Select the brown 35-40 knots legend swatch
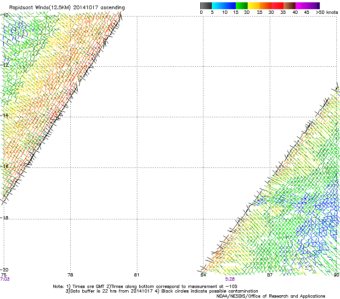The width and height of the screenshot is (340, 299). 289,6
